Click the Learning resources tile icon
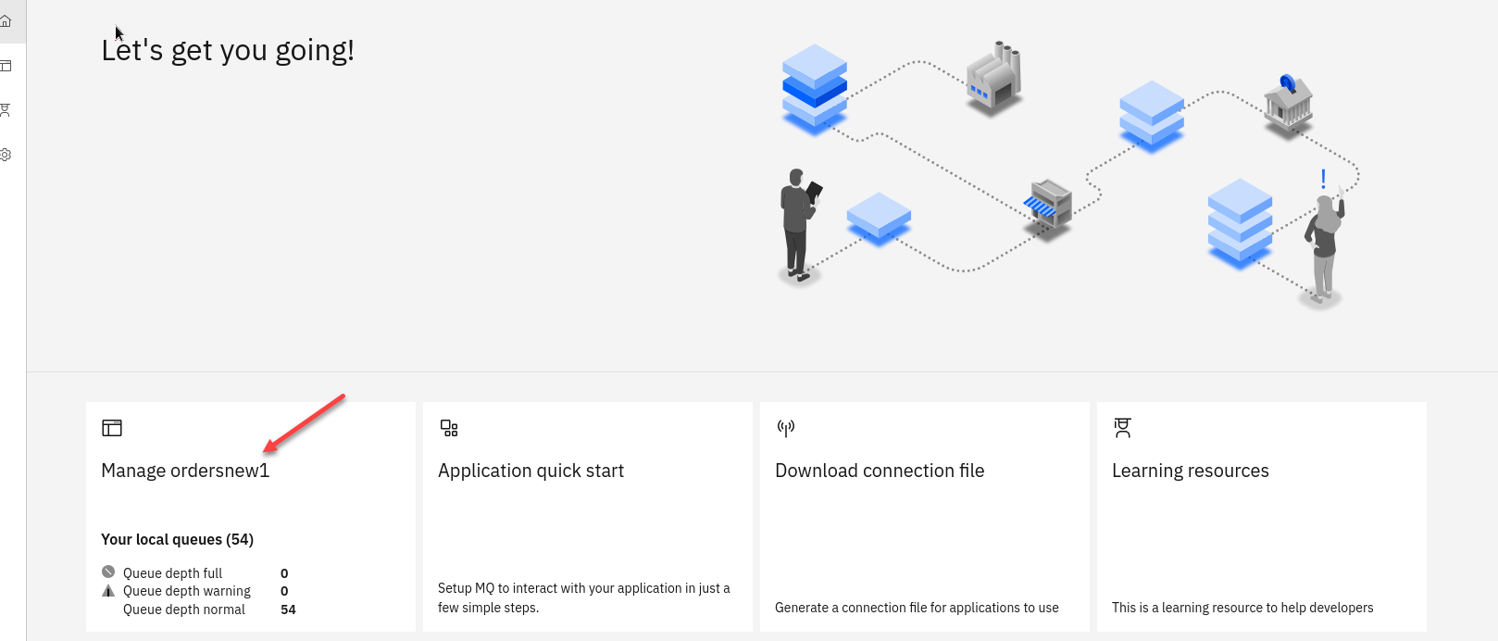This screenshot has width=1498, height=641. coord(1122,428)
